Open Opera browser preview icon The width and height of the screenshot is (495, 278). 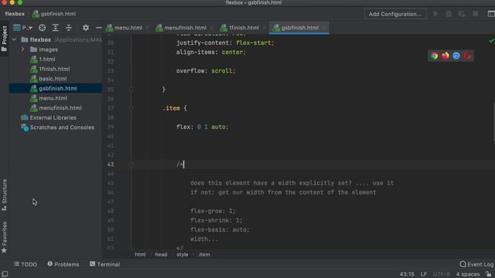(x=467, y=56)
